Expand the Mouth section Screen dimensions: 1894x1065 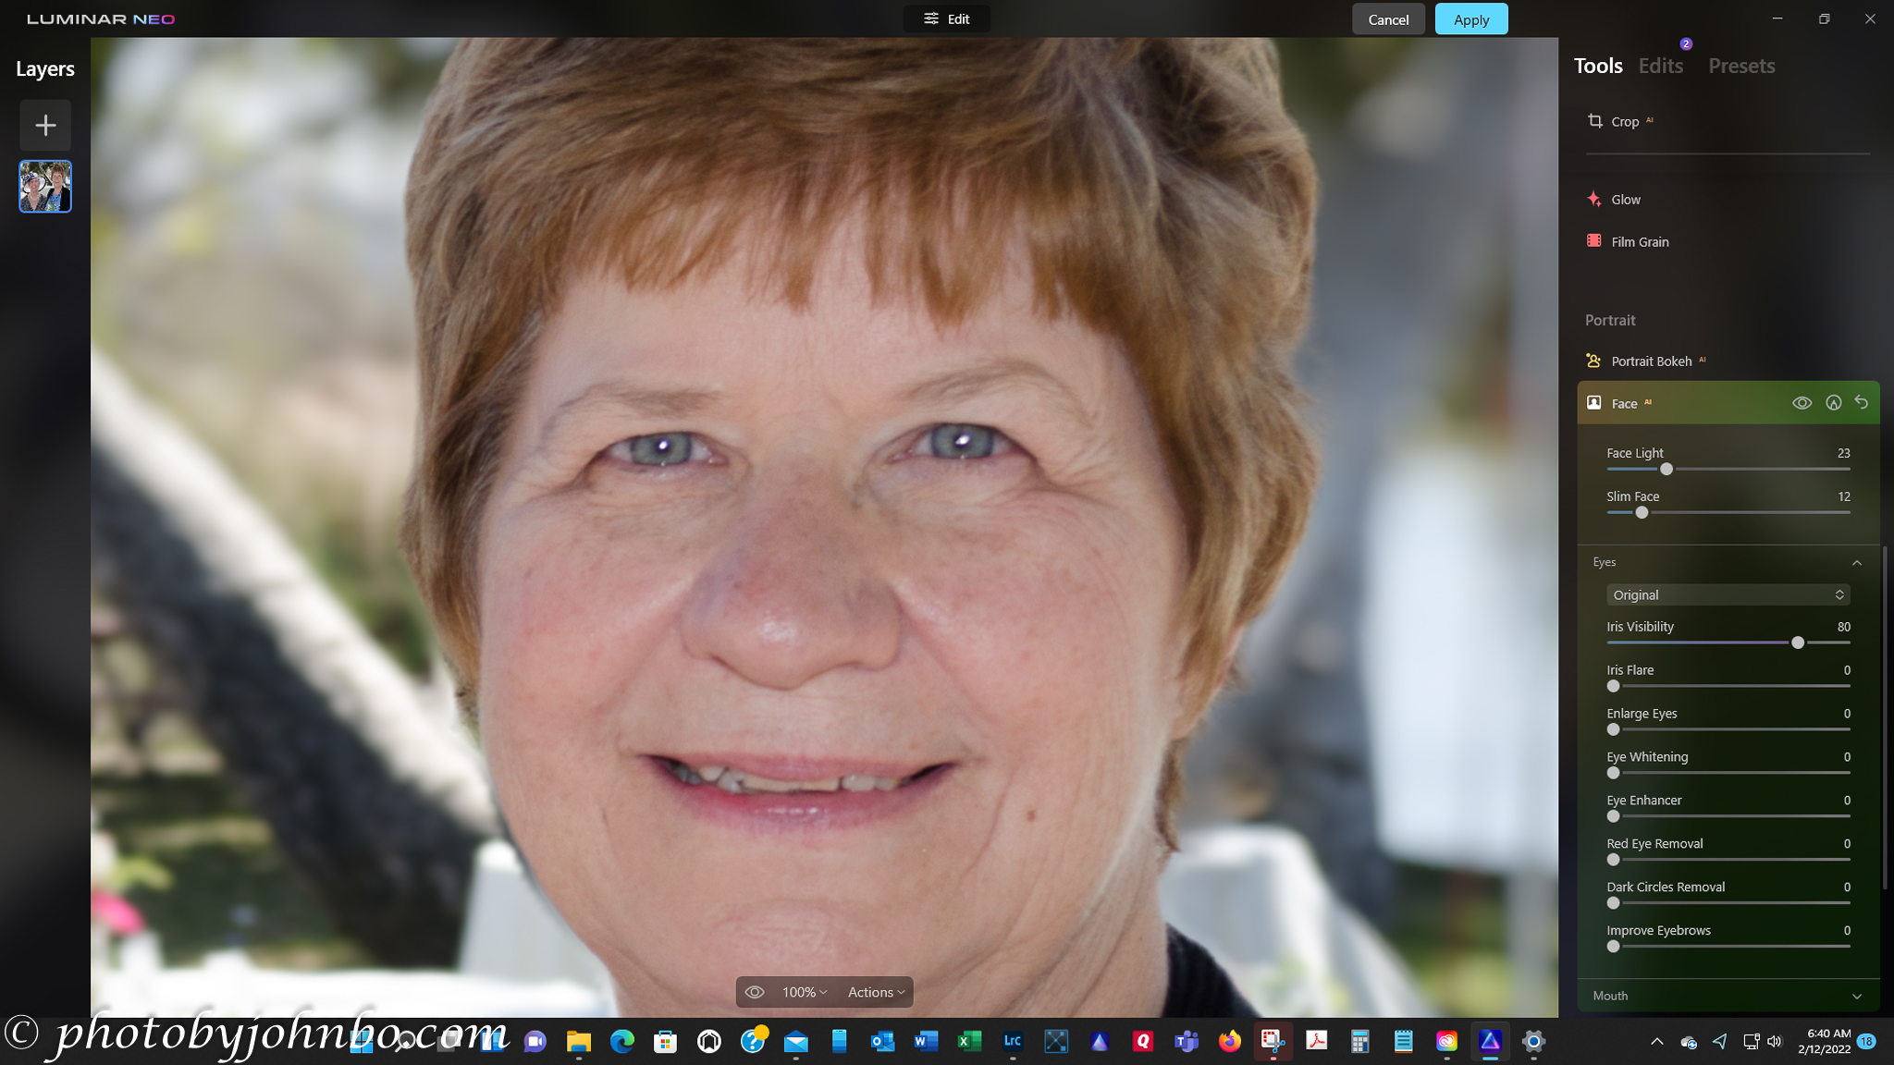[1856, 996]
